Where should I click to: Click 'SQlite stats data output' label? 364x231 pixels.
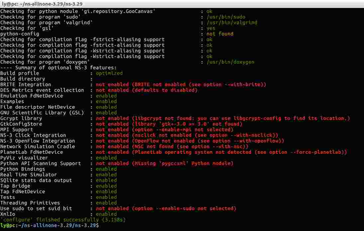pyautogui.click(x=36, y=180)
